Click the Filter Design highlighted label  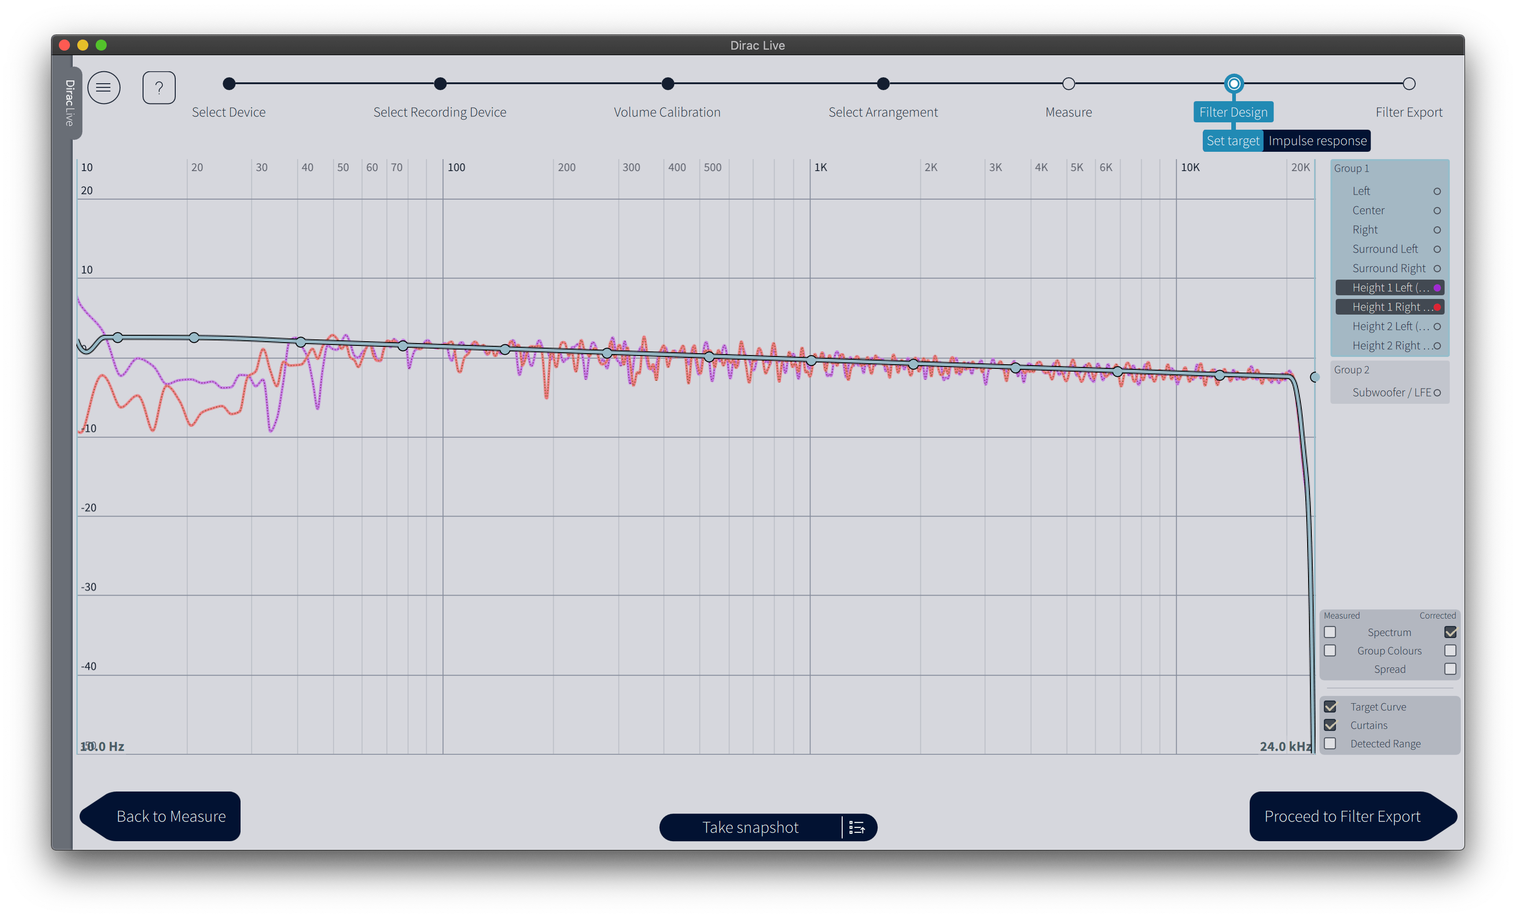1234,112
